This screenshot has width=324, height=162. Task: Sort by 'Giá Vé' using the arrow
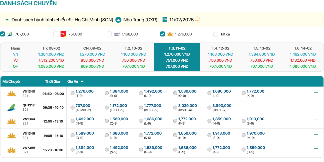pos(82,81)
